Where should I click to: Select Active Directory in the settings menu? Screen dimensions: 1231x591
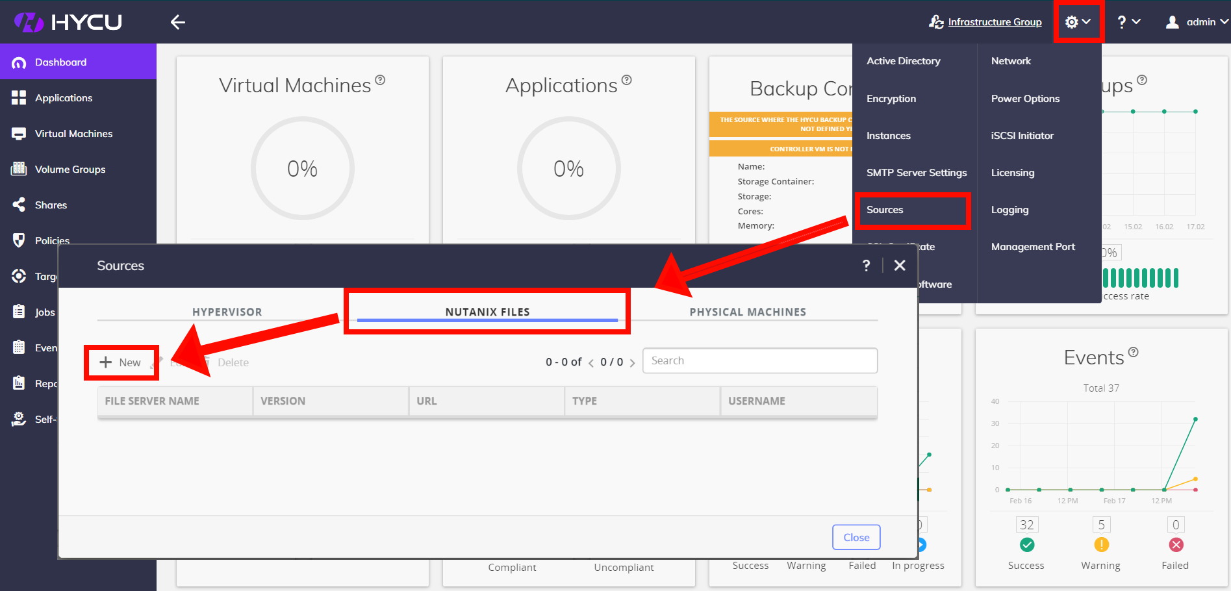tap(903, 61)
